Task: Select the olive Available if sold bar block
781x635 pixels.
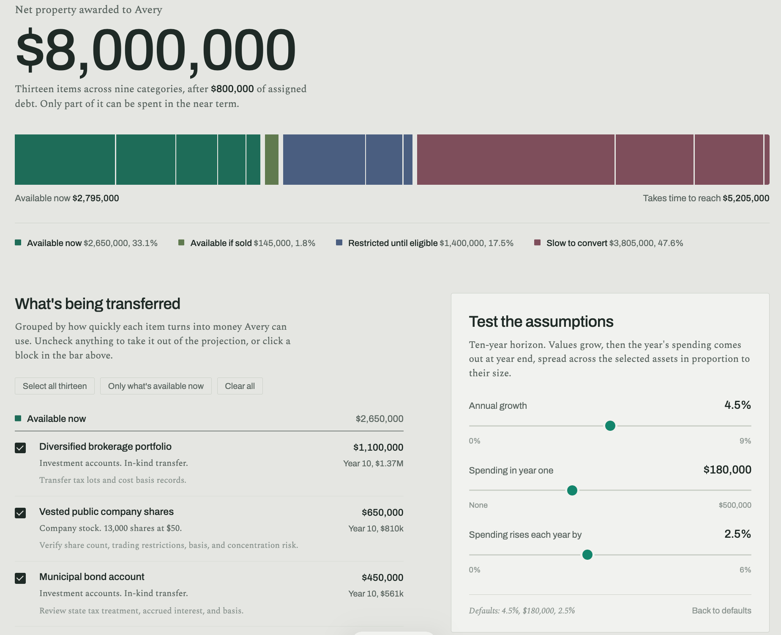Action: (x=272, y=159)
